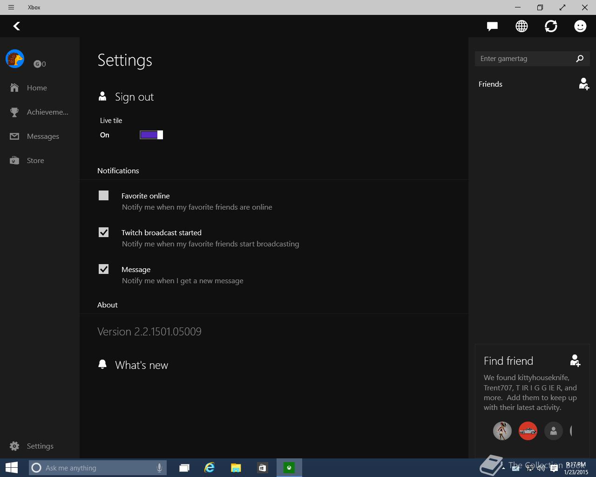Open the Windows Start button
Viewport: 596px width, 477px height.
pyautogui.click(x=12, y=468)
